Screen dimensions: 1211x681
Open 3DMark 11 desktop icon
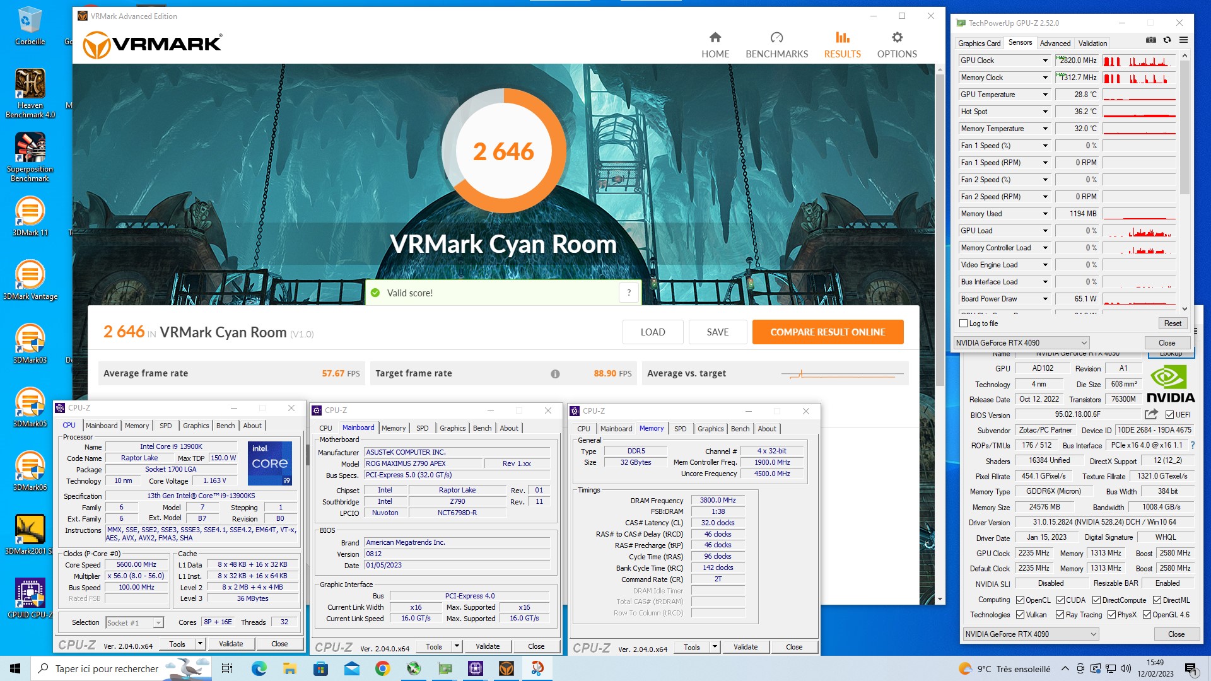pos(30,217)
